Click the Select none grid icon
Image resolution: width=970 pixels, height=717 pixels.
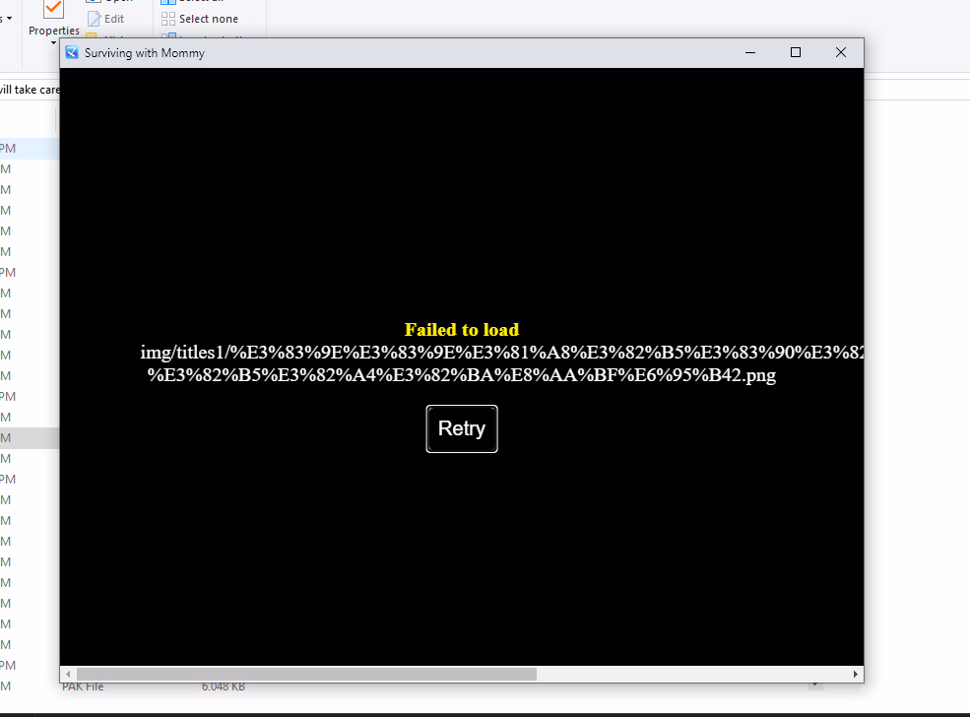167,19
